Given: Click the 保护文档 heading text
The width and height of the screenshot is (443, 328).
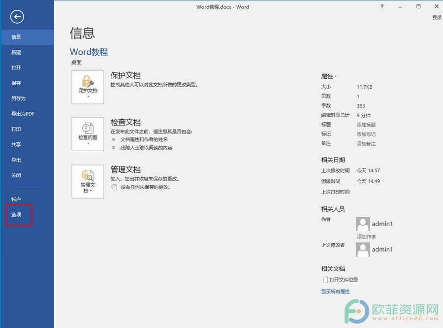Looking at the screenshot, I should 126,75.
